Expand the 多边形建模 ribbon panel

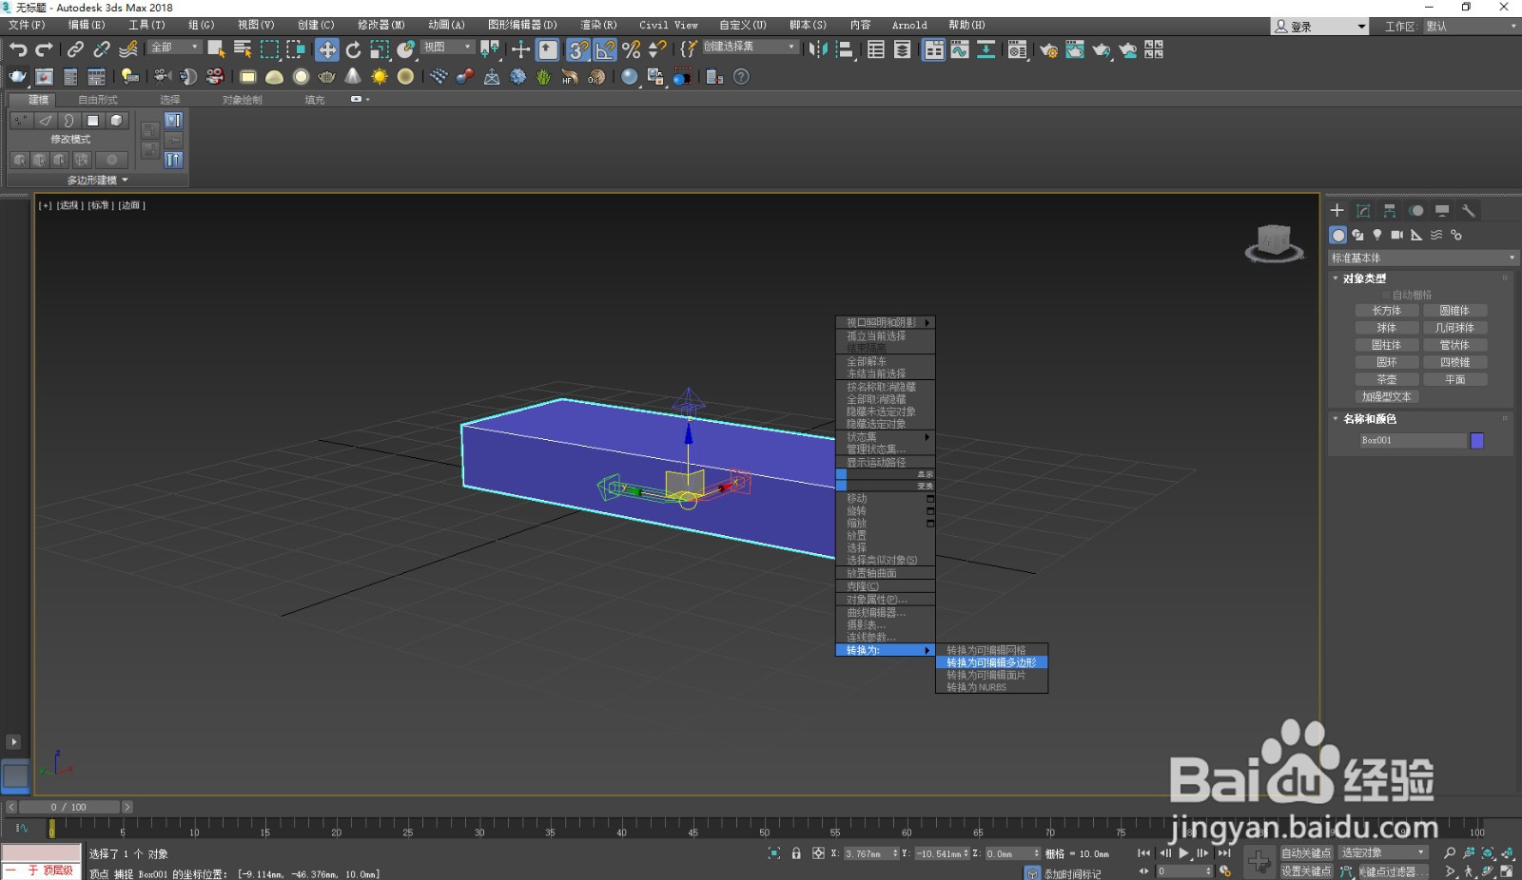[x=97, y=180]
